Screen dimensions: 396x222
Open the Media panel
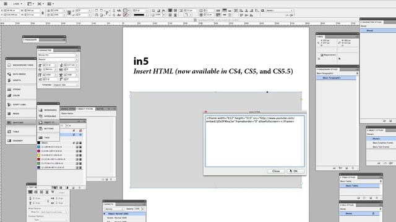point(21,113)
